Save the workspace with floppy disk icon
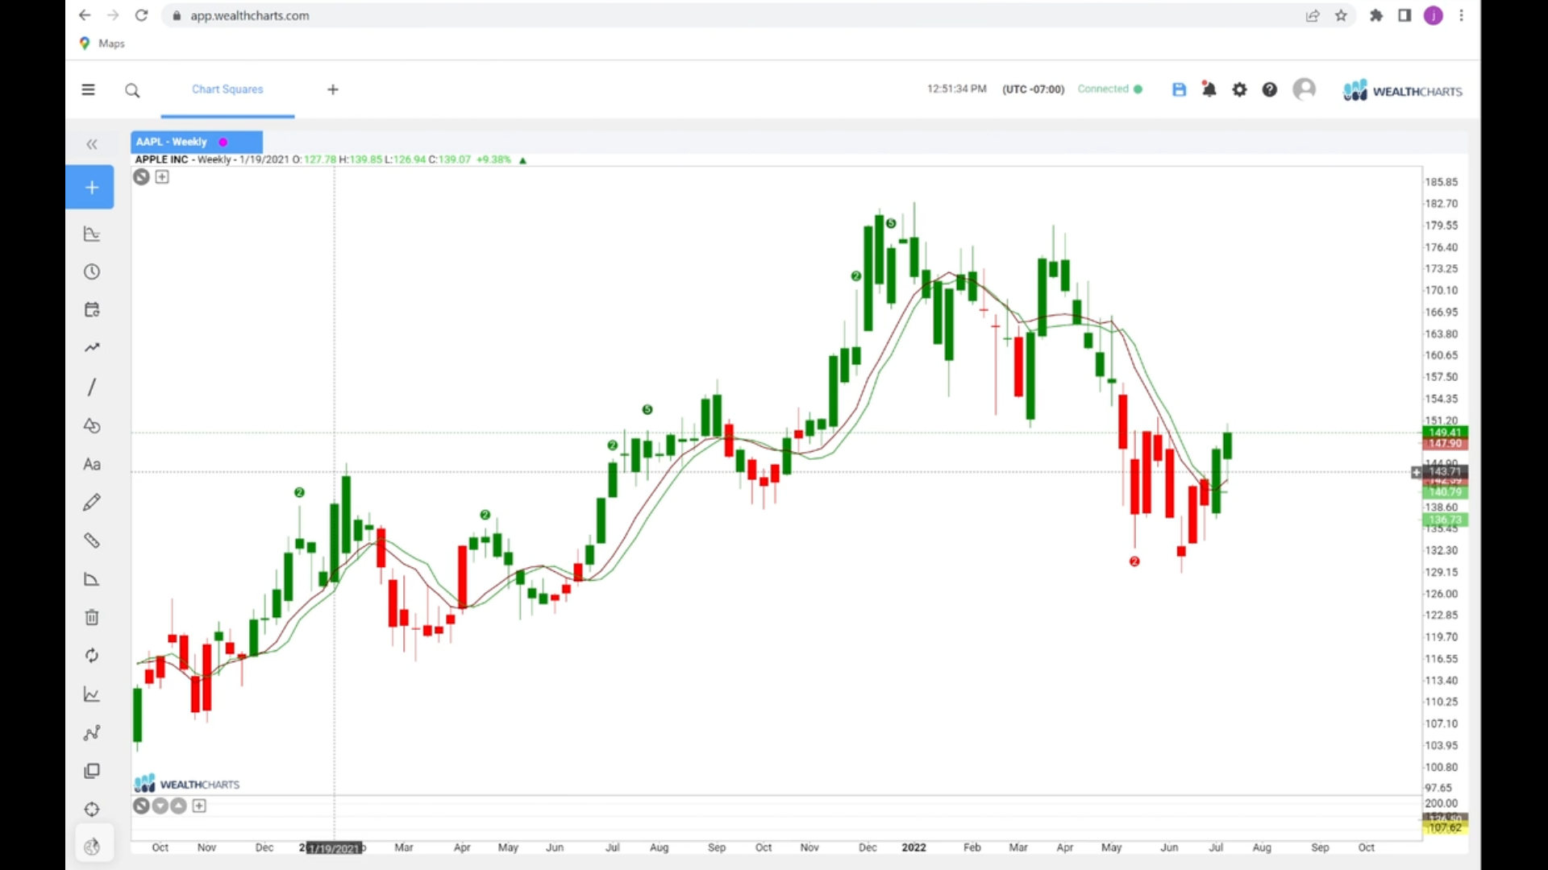This screenshot has height=870, width=1548. click(1179, 89)
